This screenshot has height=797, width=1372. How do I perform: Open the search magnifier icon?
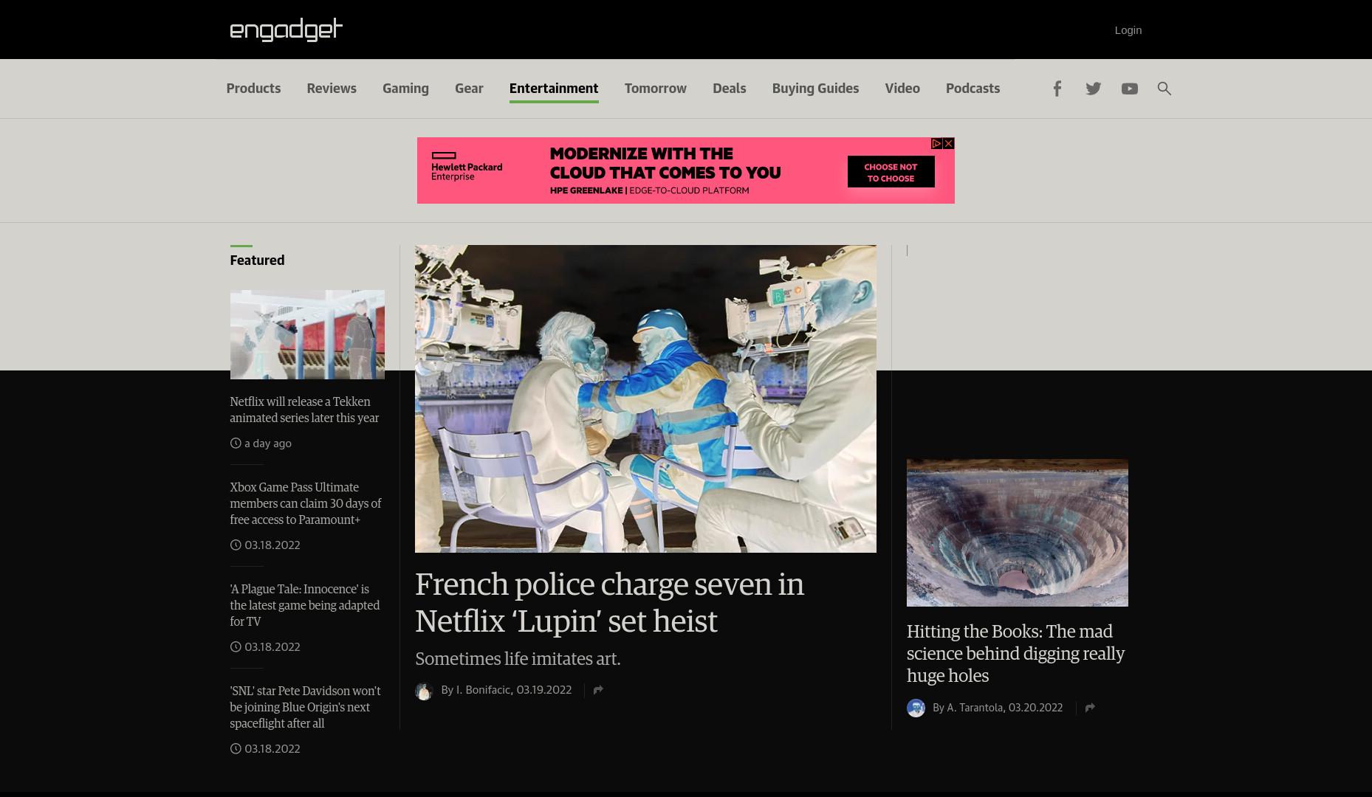[1164, 89]
